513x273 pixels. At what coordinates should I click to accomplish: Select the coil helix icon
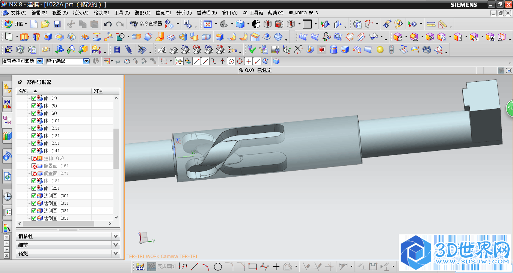point(427,49)
